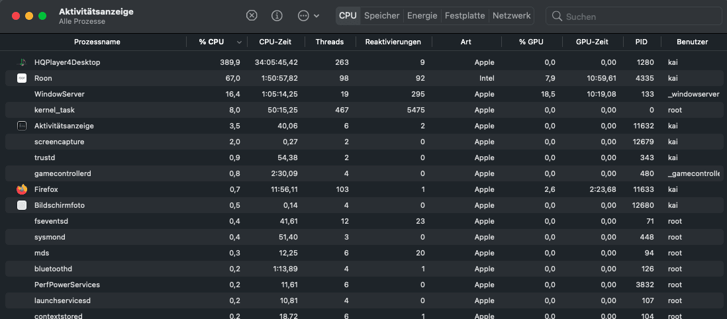
Task: Toggle sort direction arrow in % CPU header
Action: (x=239, y=42)
